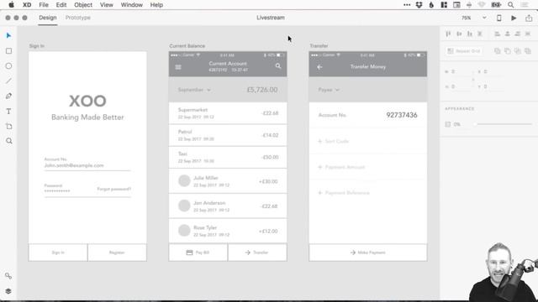The image size is (538, 302).
Task: Open Spotlight search in macOS menu bar
Action: [x=511, y=5]
